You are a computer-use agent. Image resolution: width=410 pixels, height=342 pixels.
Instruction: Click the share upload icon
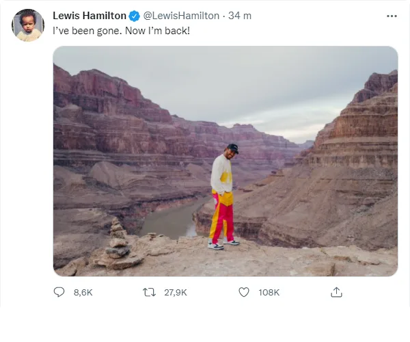pyautogui.click(x=336, y=292)
